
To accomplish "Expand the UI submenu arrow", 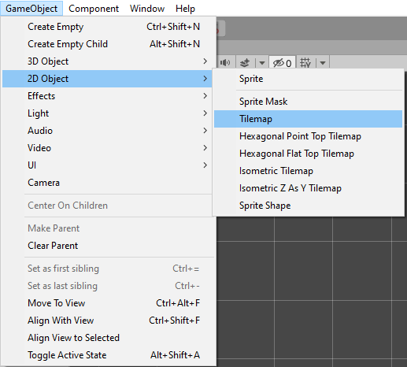I will pos(205,165).
